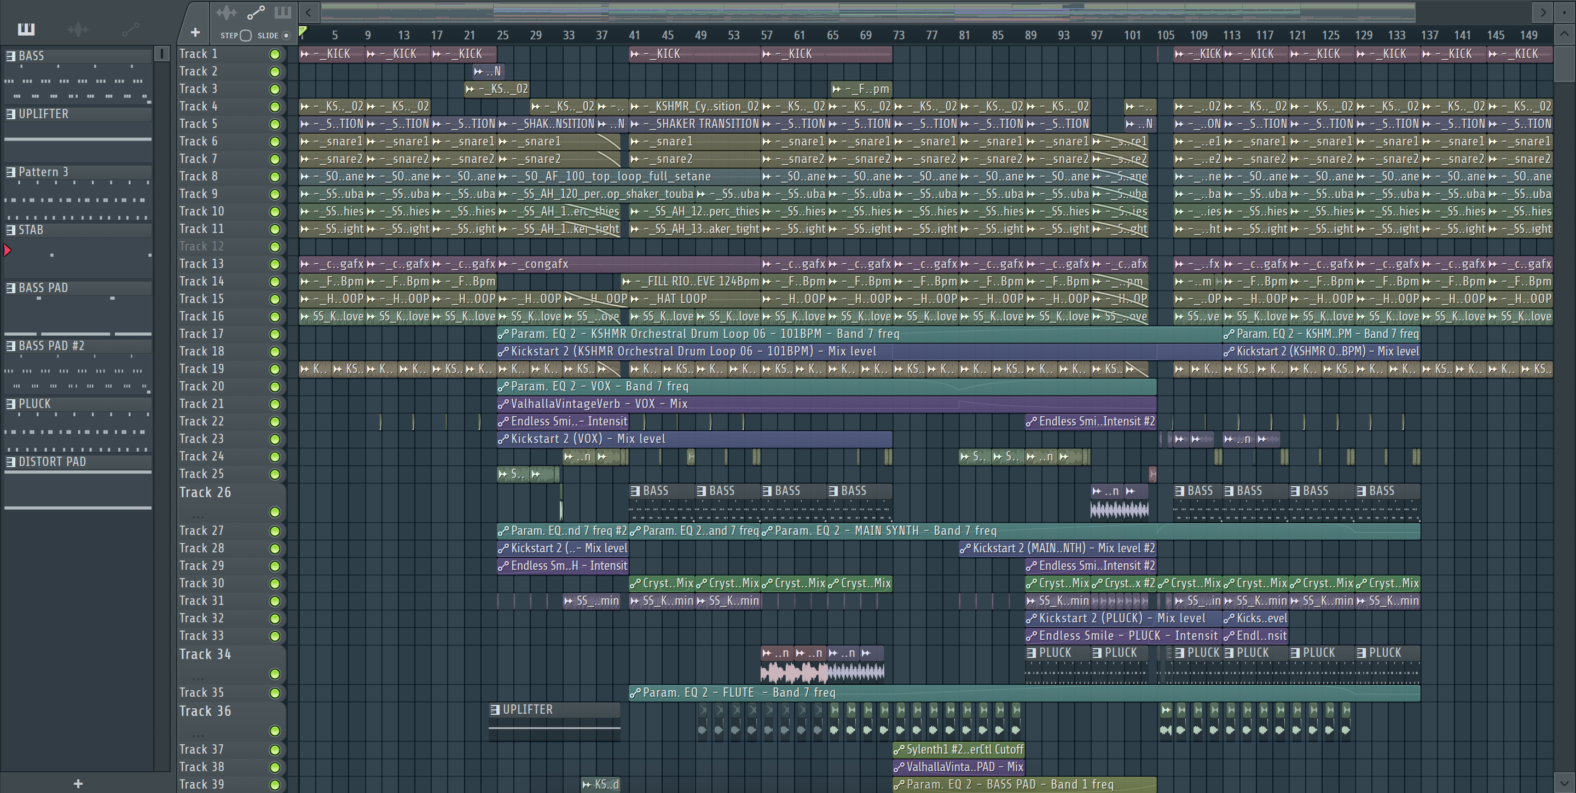Open clip menu of Param. EQ 2 VOX clip
This screenshot has height=793, width=1576.
[x=503, y=387]
